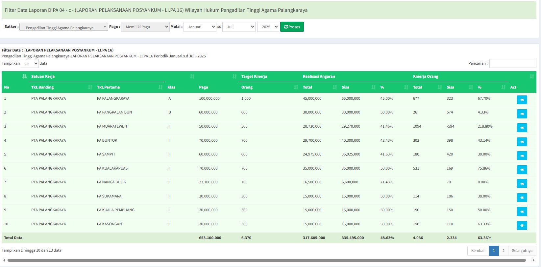Open the Satker dropdown

pos(64,27)
